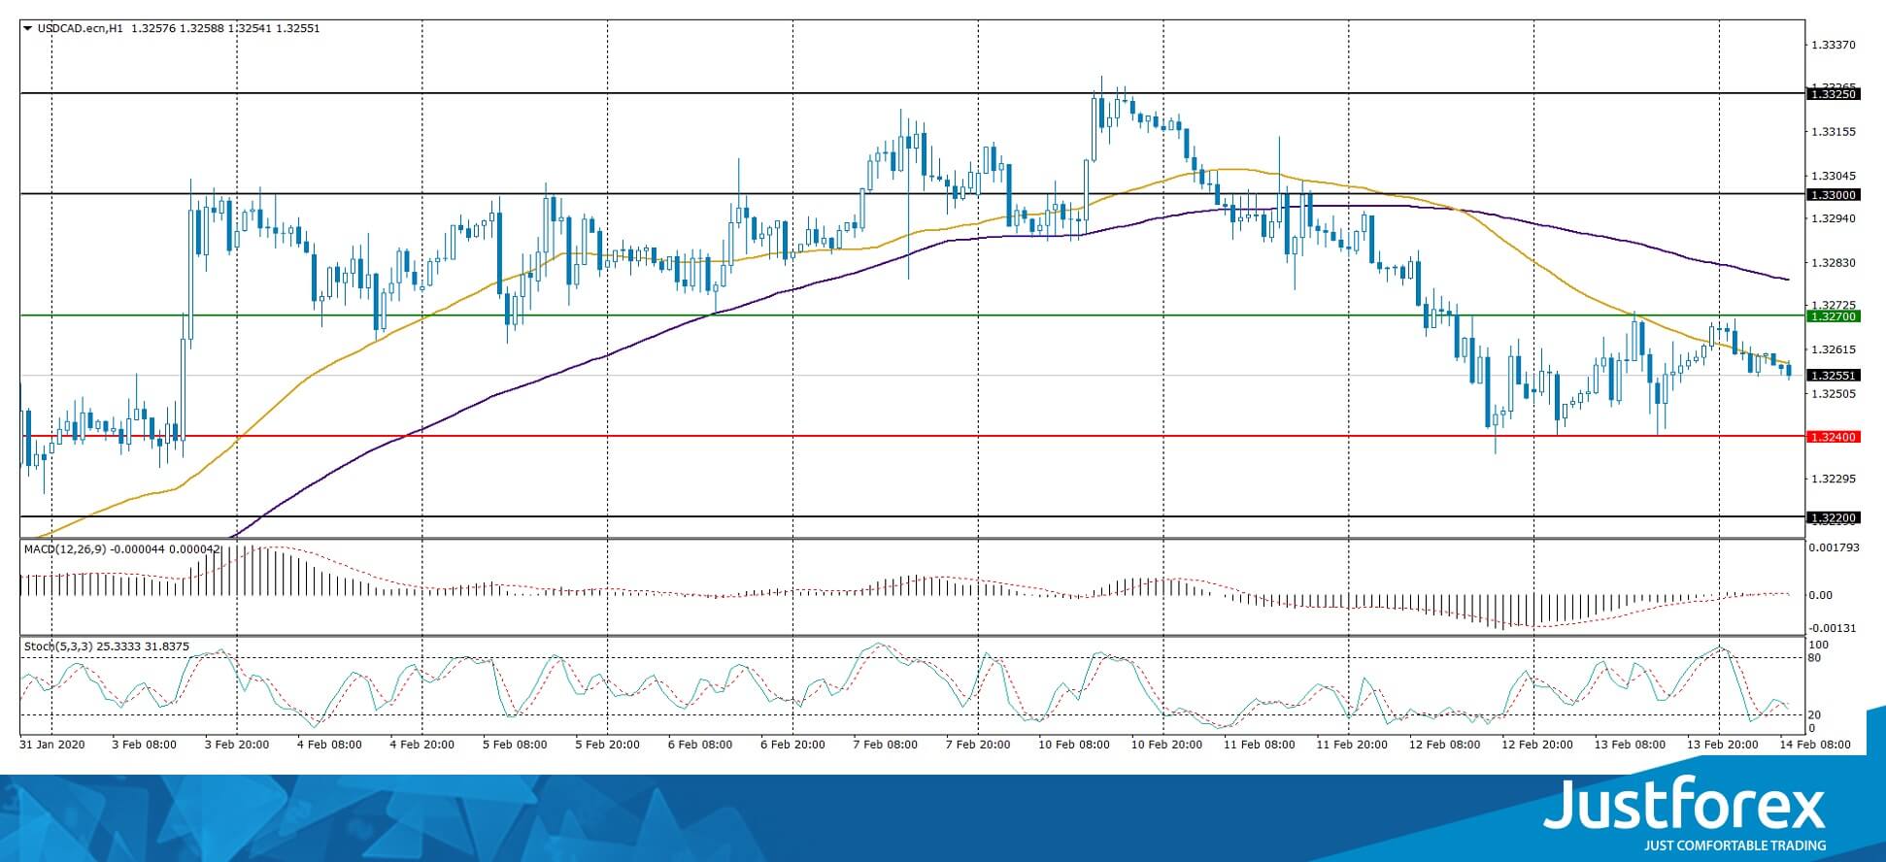Click the 6 Feb 08:00 time label
This screenshot has width=1886, height=862.
(x=700, y=745)
